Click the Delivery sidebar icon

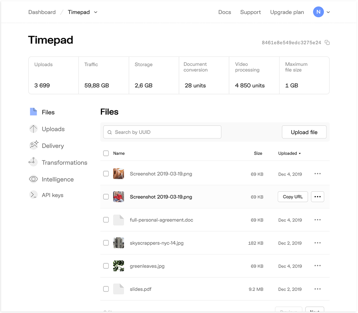point(33,146)
